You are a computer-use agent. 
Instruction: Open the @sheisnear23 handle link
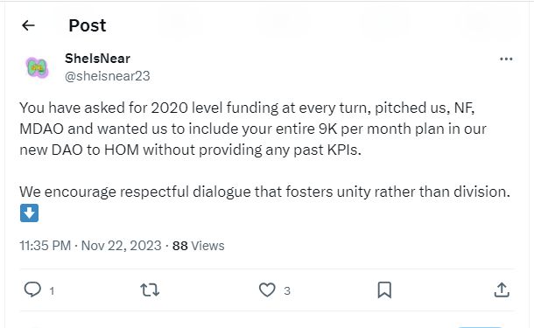point(108,76)
